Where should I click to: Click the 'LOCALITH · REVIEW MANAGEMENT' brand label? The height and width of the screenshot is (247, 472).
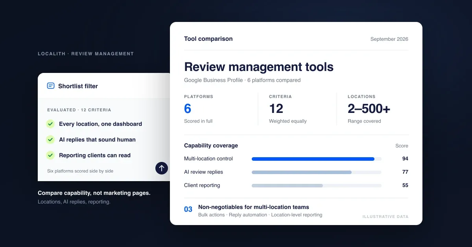[x=86, y=54]
